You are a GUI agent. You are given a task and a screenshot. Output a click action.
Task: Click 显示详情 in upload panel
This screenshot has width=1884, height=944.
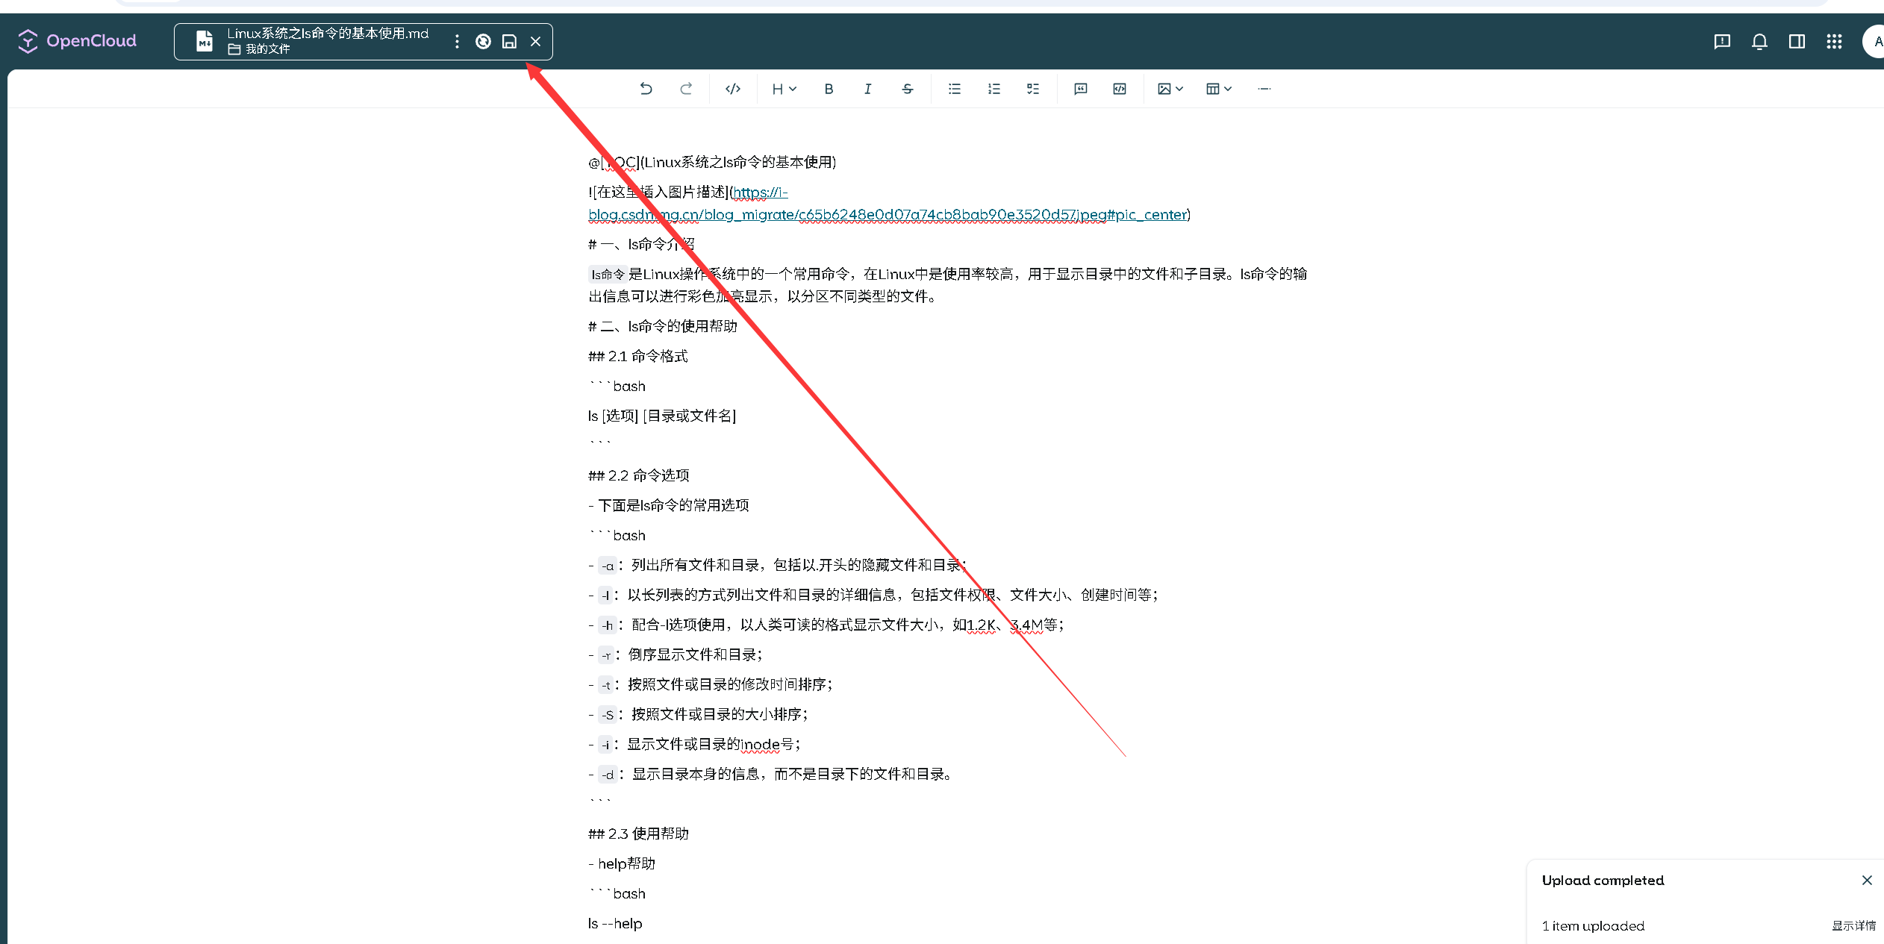(x=1853, y=926)
